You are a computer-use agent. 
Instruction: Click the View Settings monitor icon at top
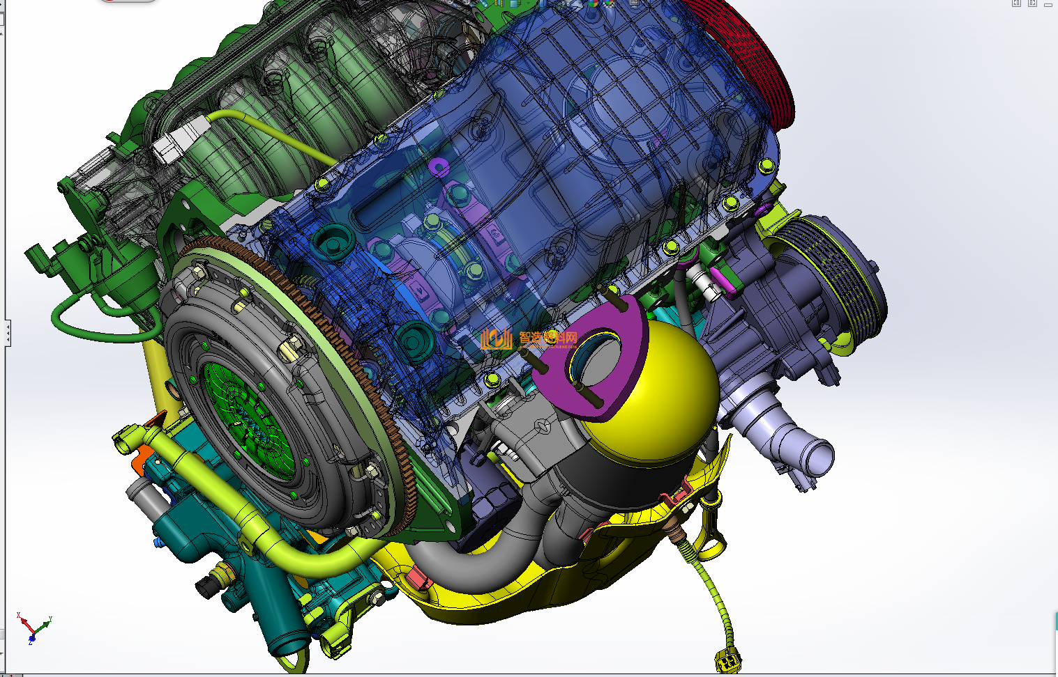tap(634, 3)
